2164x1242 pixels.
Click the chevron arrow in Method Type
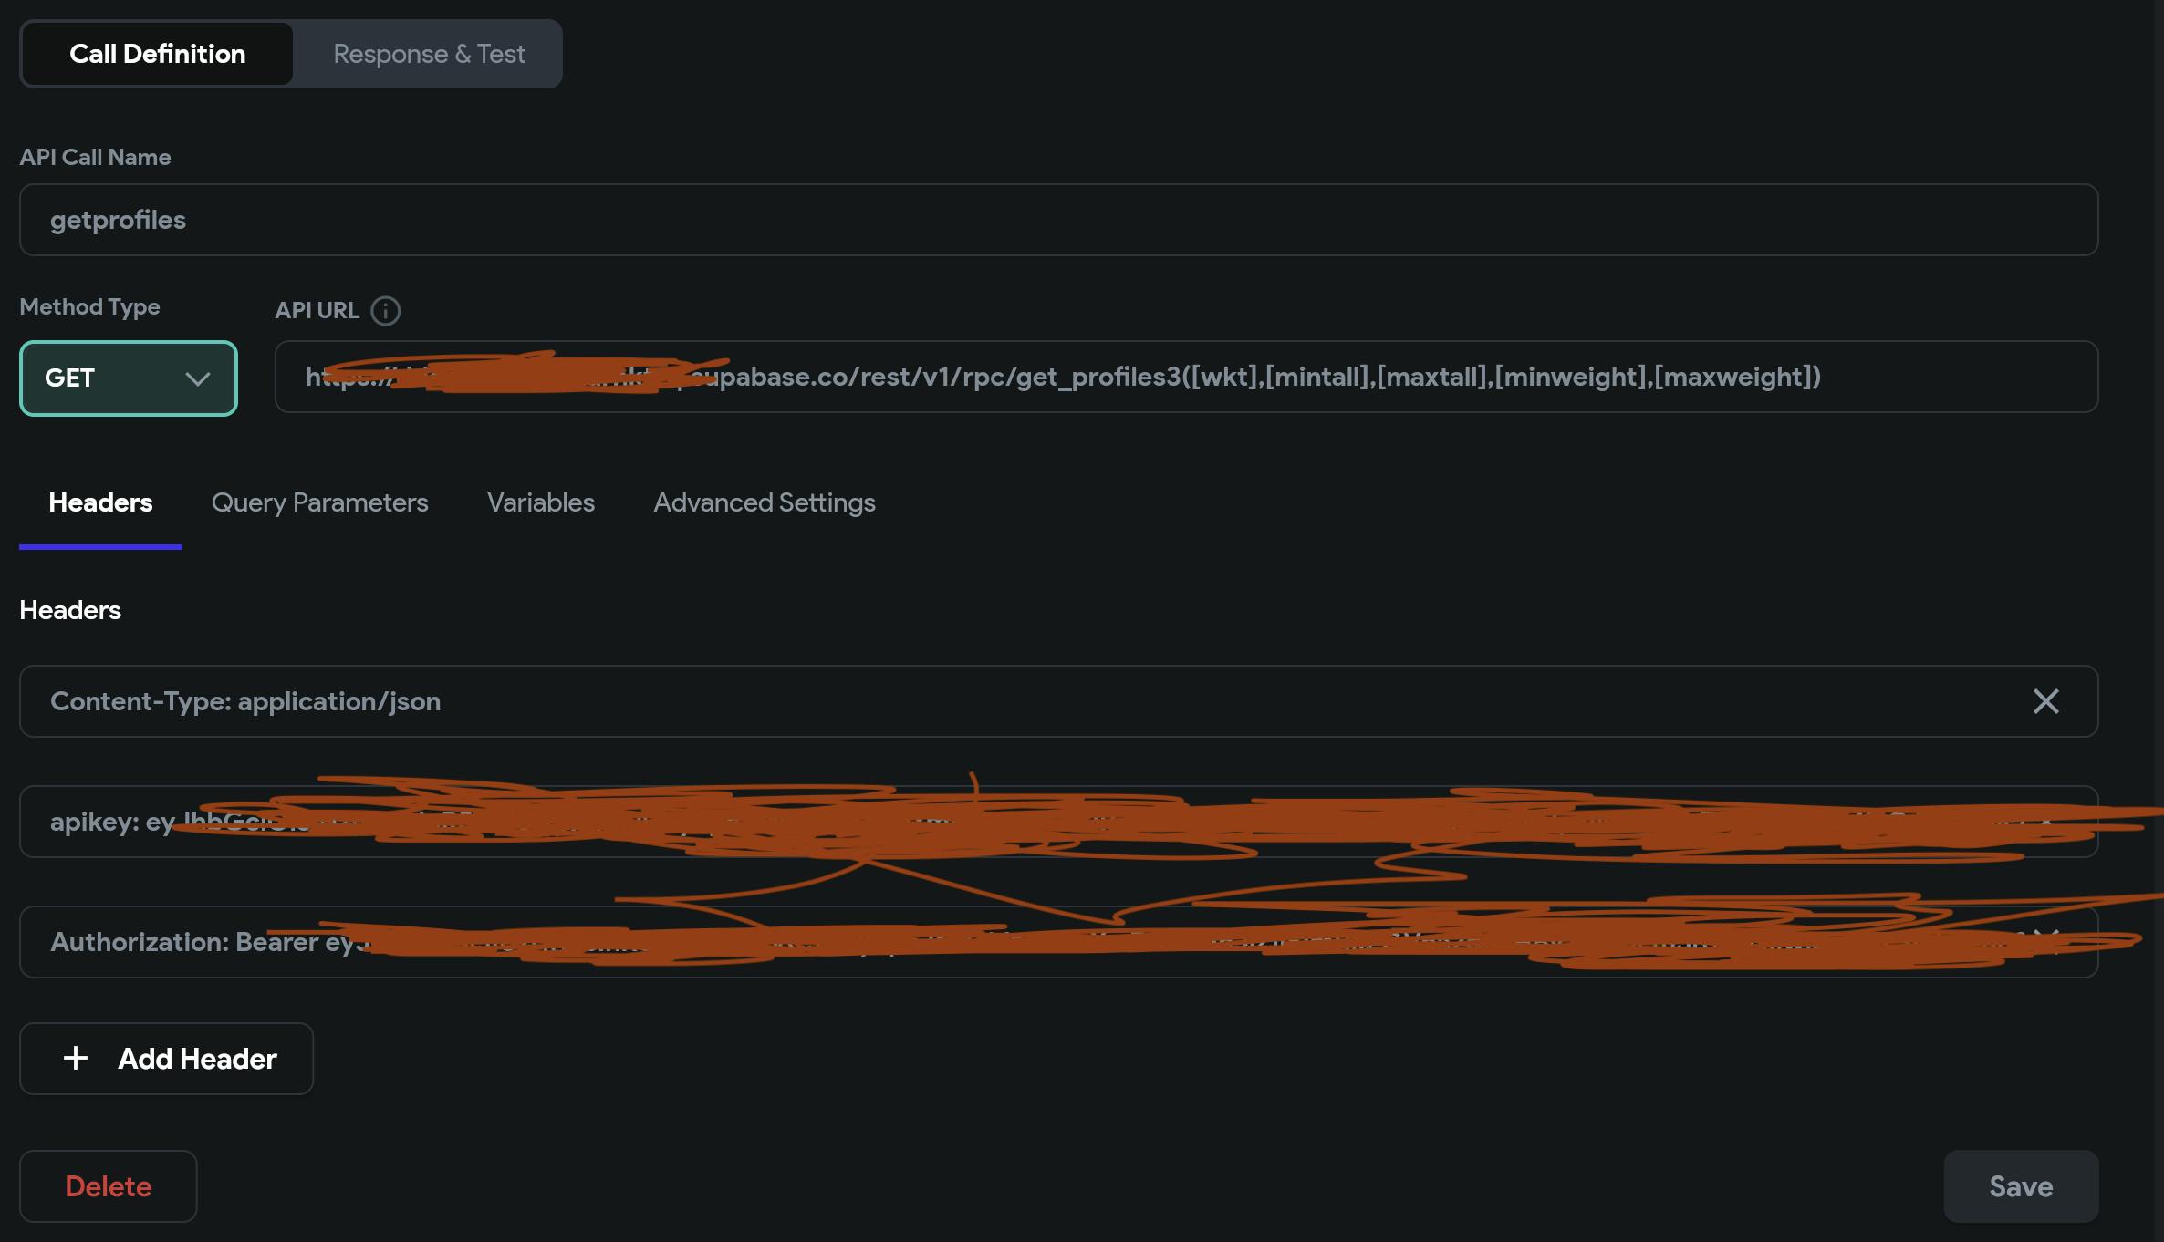[197, 378]
